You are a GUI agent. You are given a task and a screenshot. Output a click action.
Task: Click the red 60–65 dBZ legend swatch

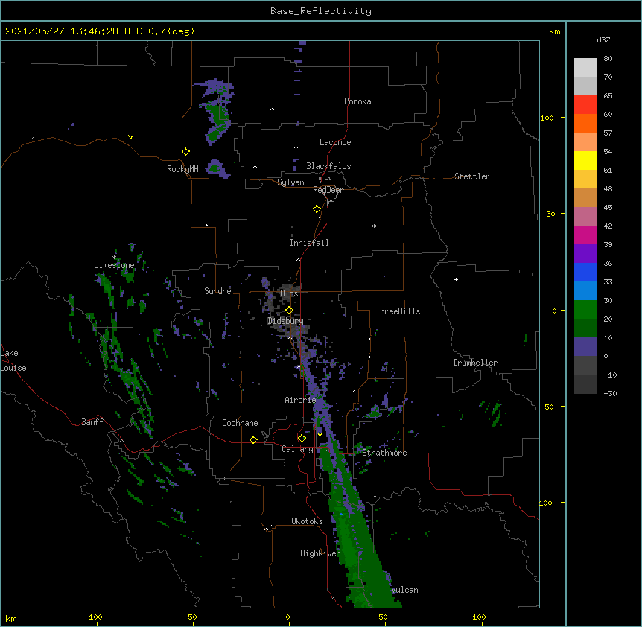coord(585,105)
